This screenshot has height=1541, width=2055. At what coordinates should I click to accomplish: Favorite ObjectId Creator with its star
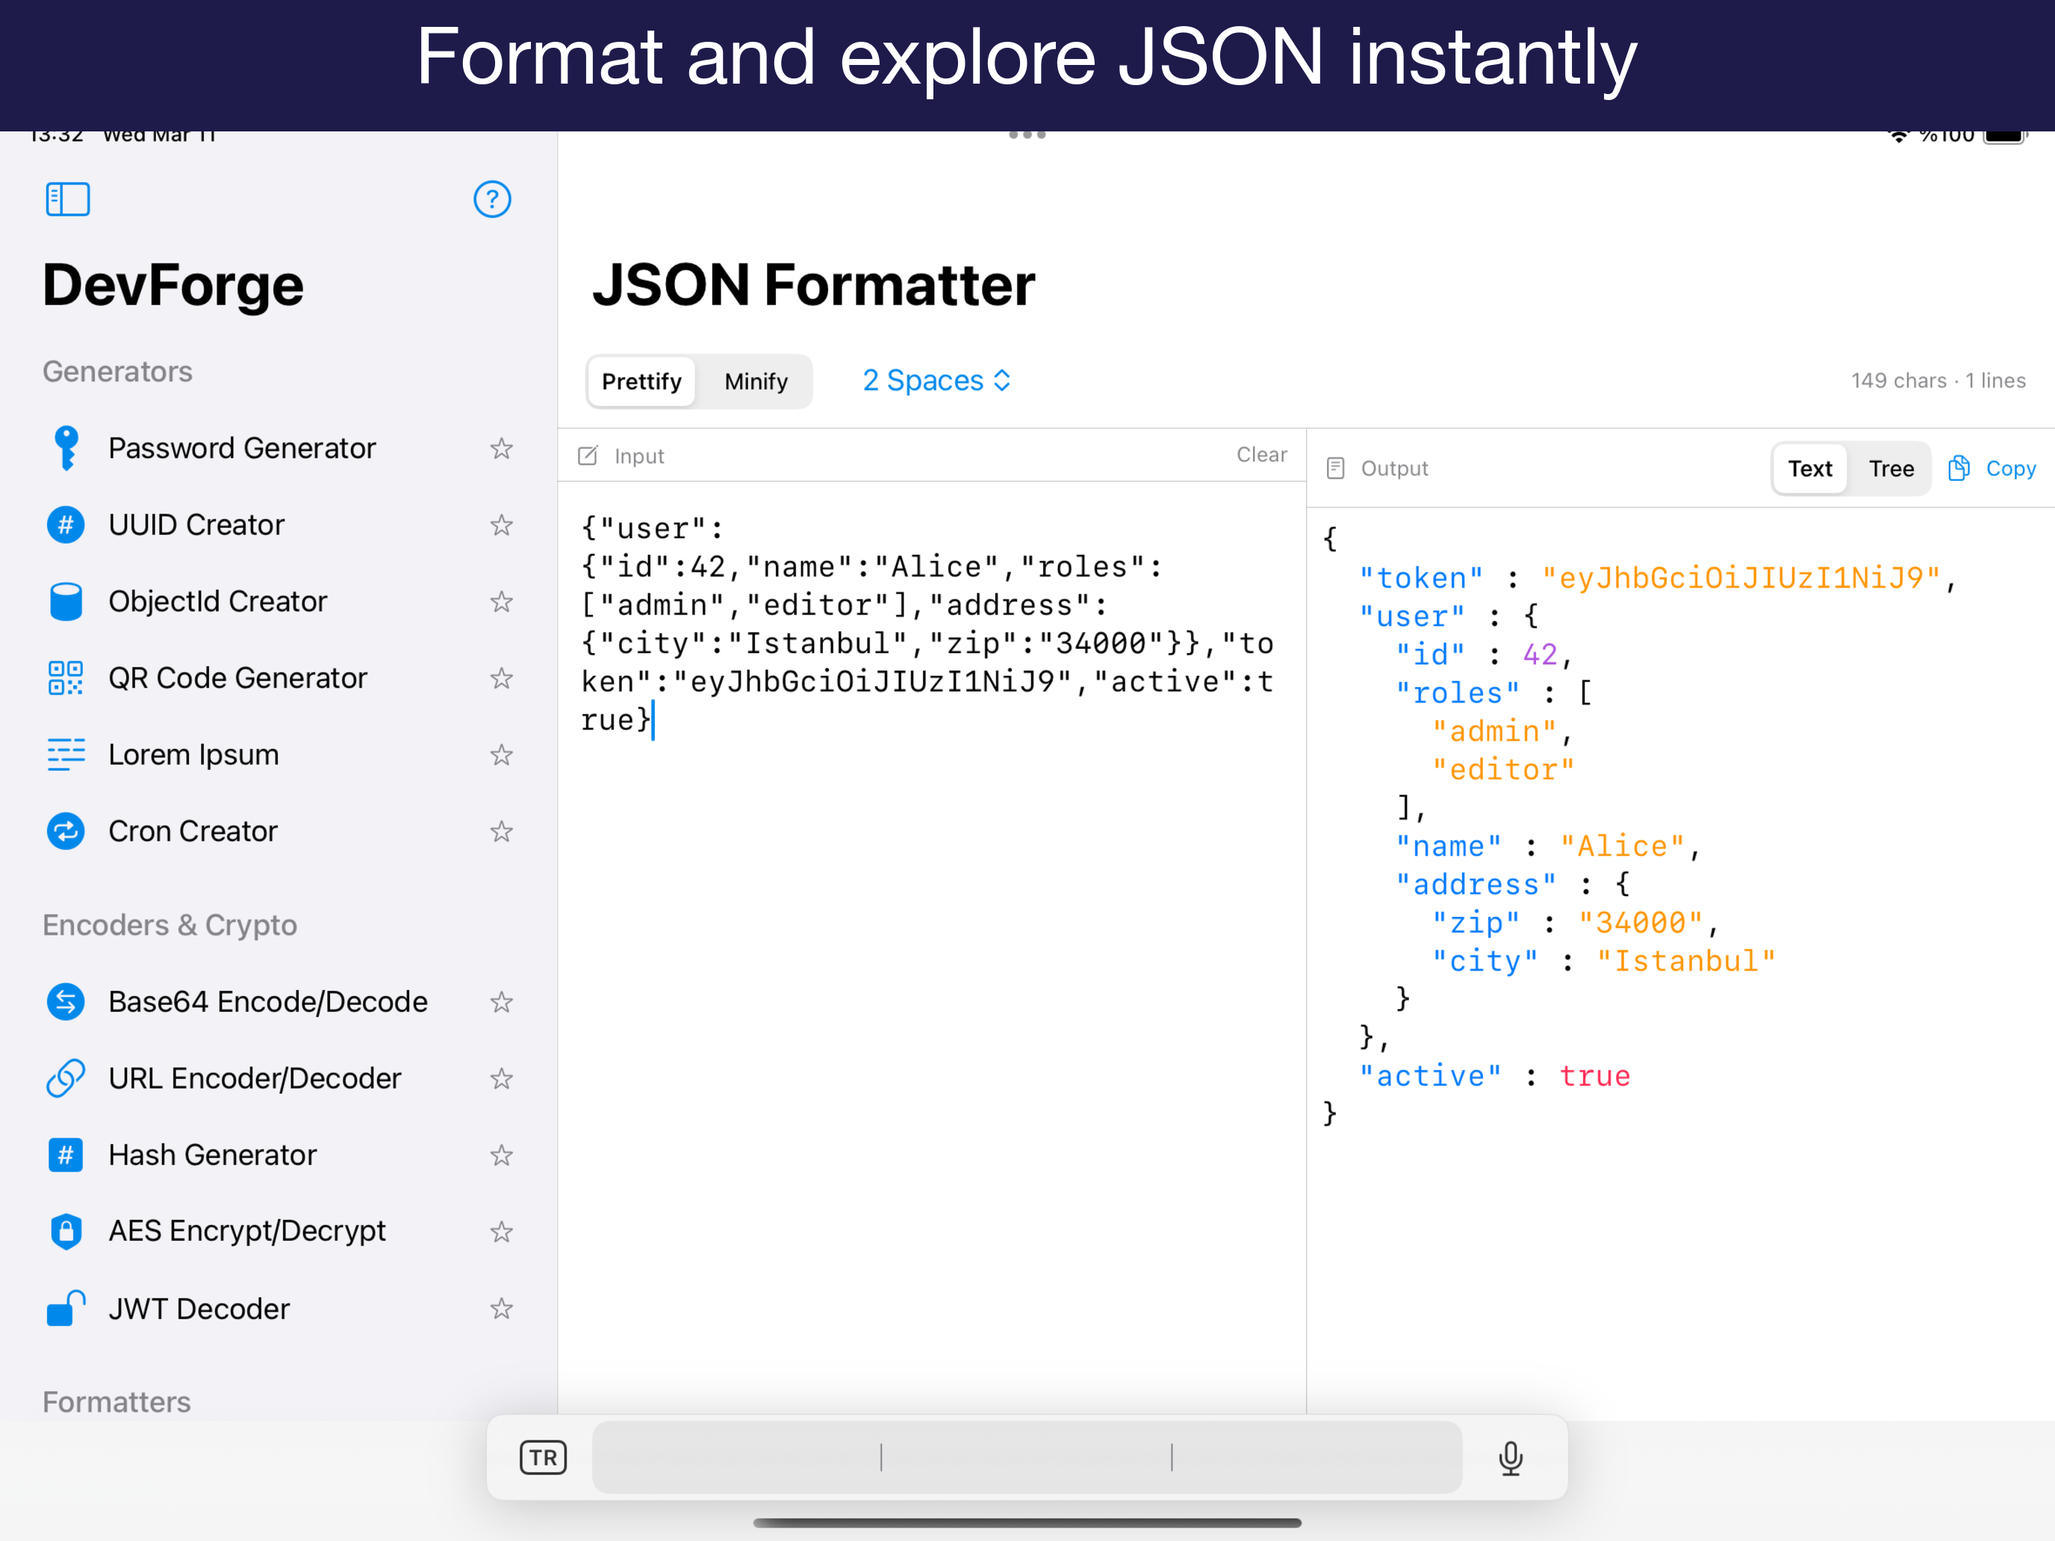(502, 602)
